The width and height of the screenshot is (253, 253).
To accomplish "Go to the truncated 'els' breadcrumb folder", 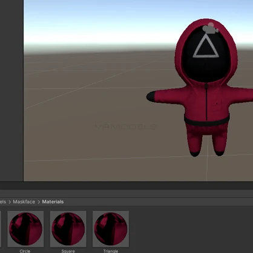I will click(x=3, y=202).
